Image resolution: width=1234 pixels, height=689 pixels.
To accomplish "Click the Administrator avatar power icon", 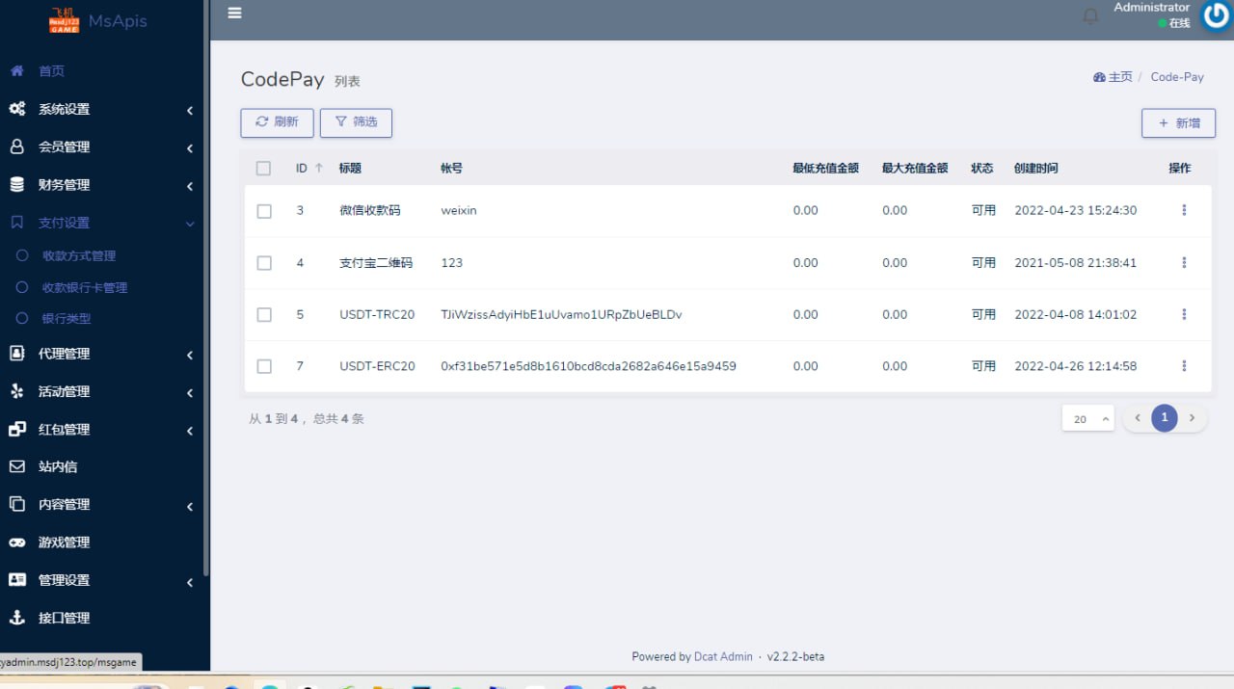I will coord(1216,16).
